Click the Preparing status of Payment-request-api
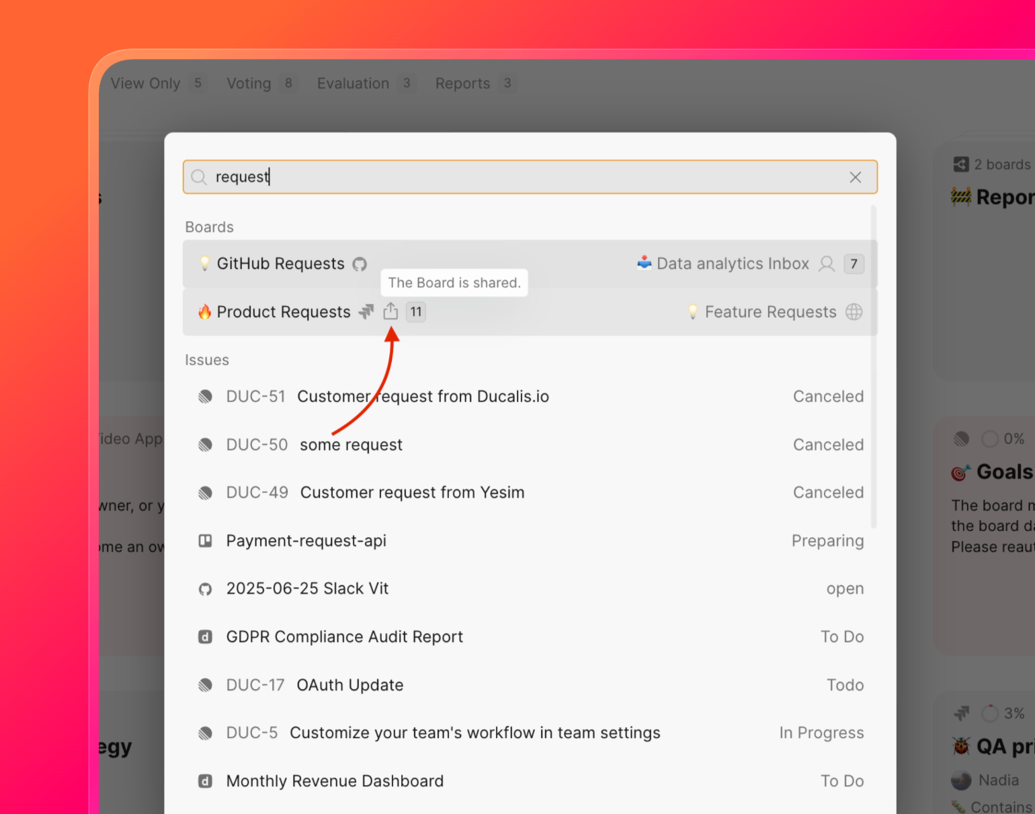 point(827,541)
